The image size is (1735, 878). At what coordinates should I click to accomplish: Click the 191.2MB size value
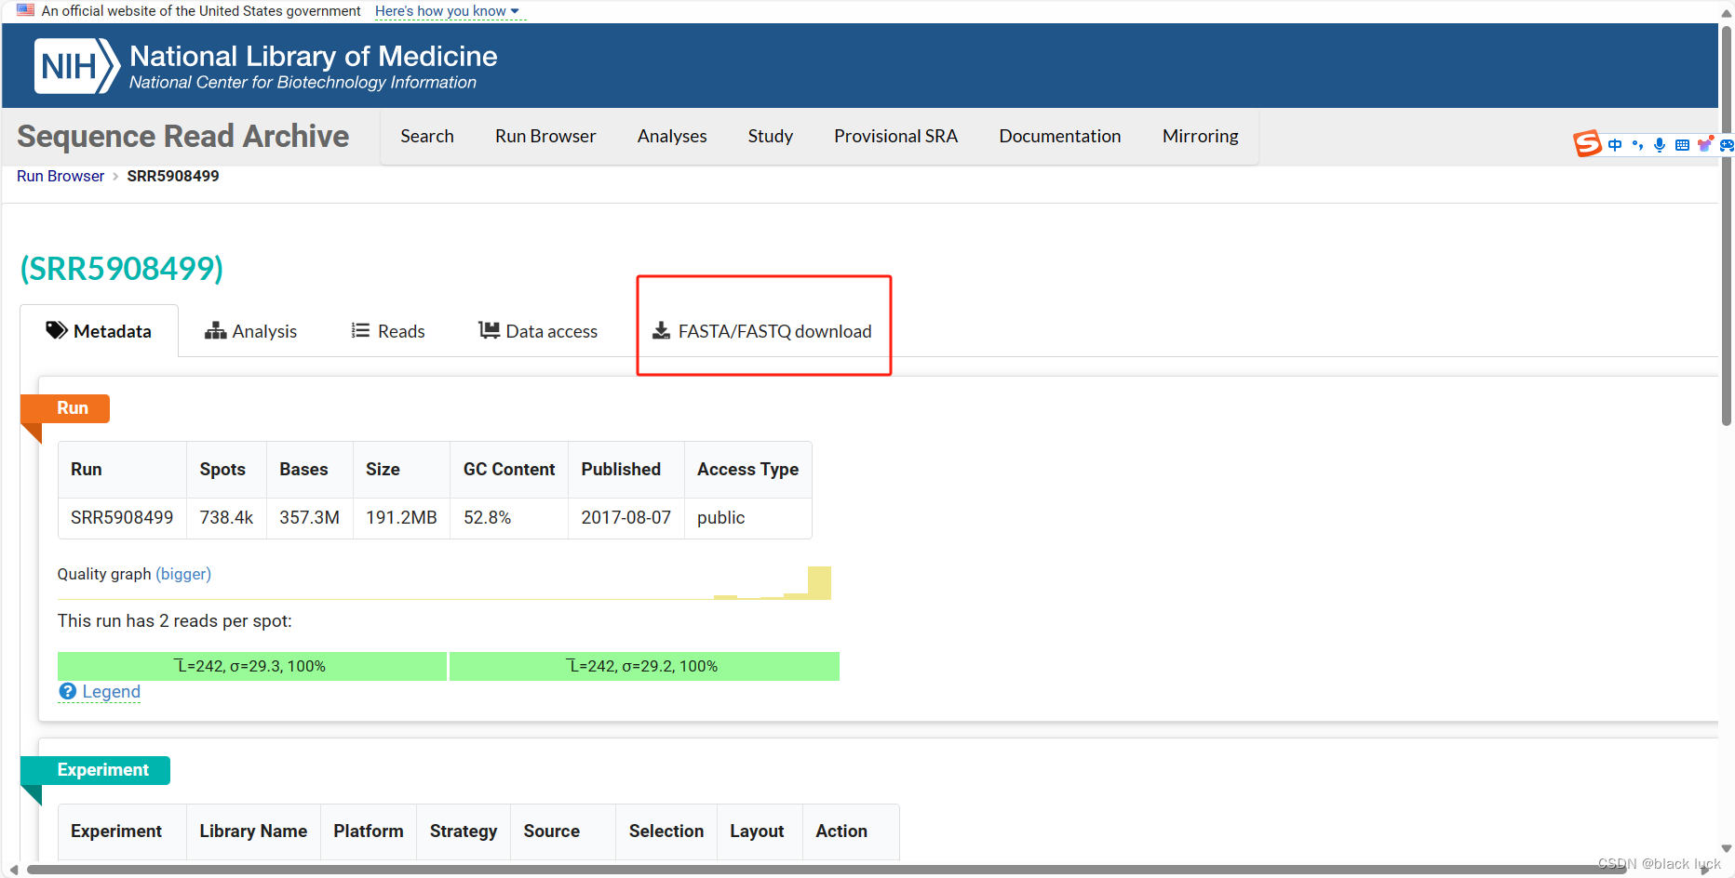coord(401,517)
